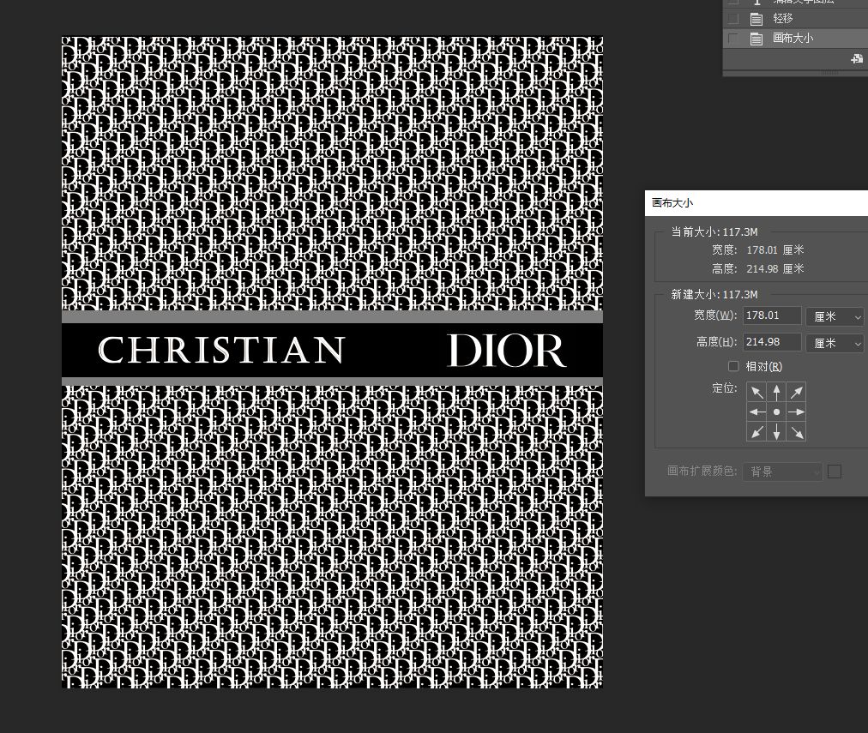Open the width unit 厘米 dropdown

coord(835,316)
